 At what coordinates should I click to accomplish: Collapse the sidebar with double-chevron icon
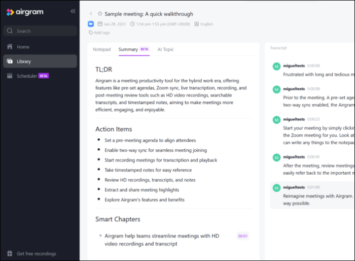[73, 11]
